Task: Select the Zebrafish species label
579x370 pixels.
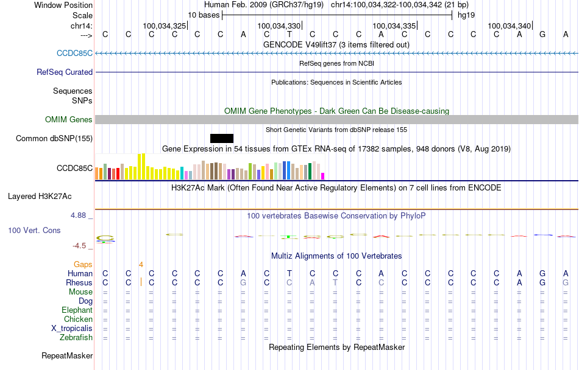Action: coord(76,338)
